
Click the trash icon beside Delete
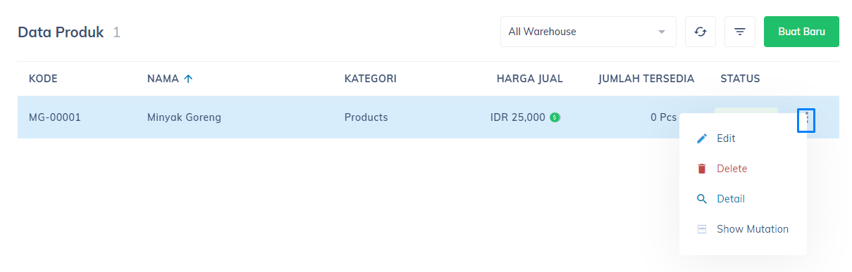tap(701, 169)
